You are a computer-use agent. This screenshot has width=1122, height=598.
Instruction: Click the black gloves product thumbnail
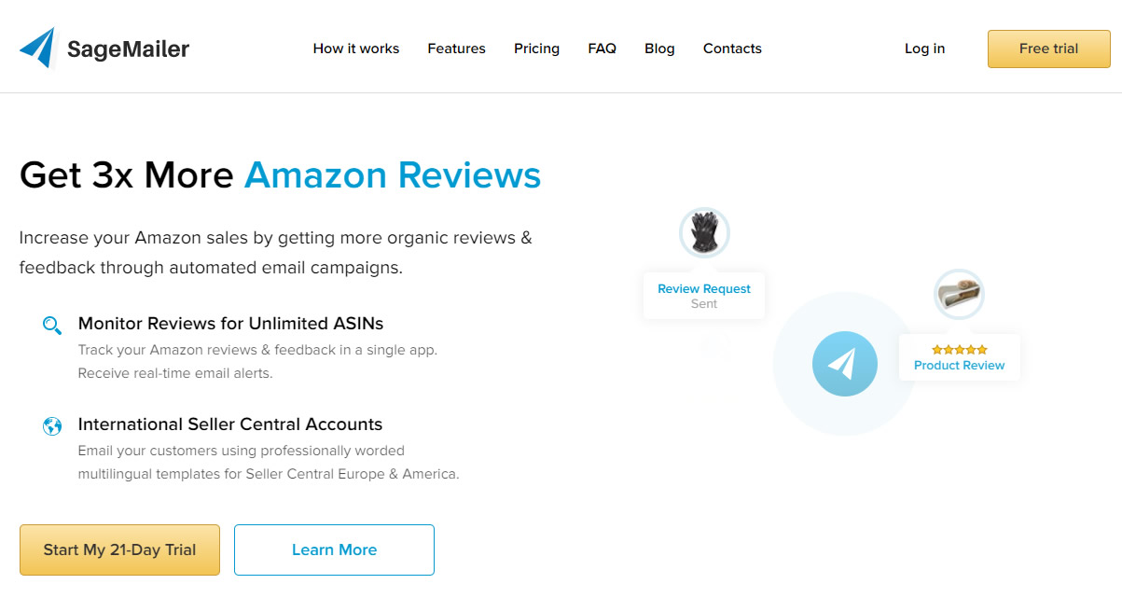pos(704,232)
